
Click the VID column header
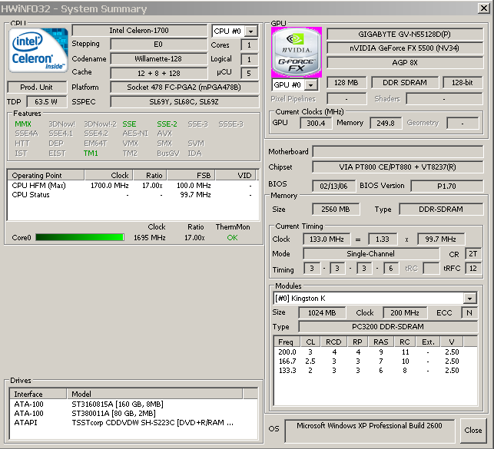point(236,175)
